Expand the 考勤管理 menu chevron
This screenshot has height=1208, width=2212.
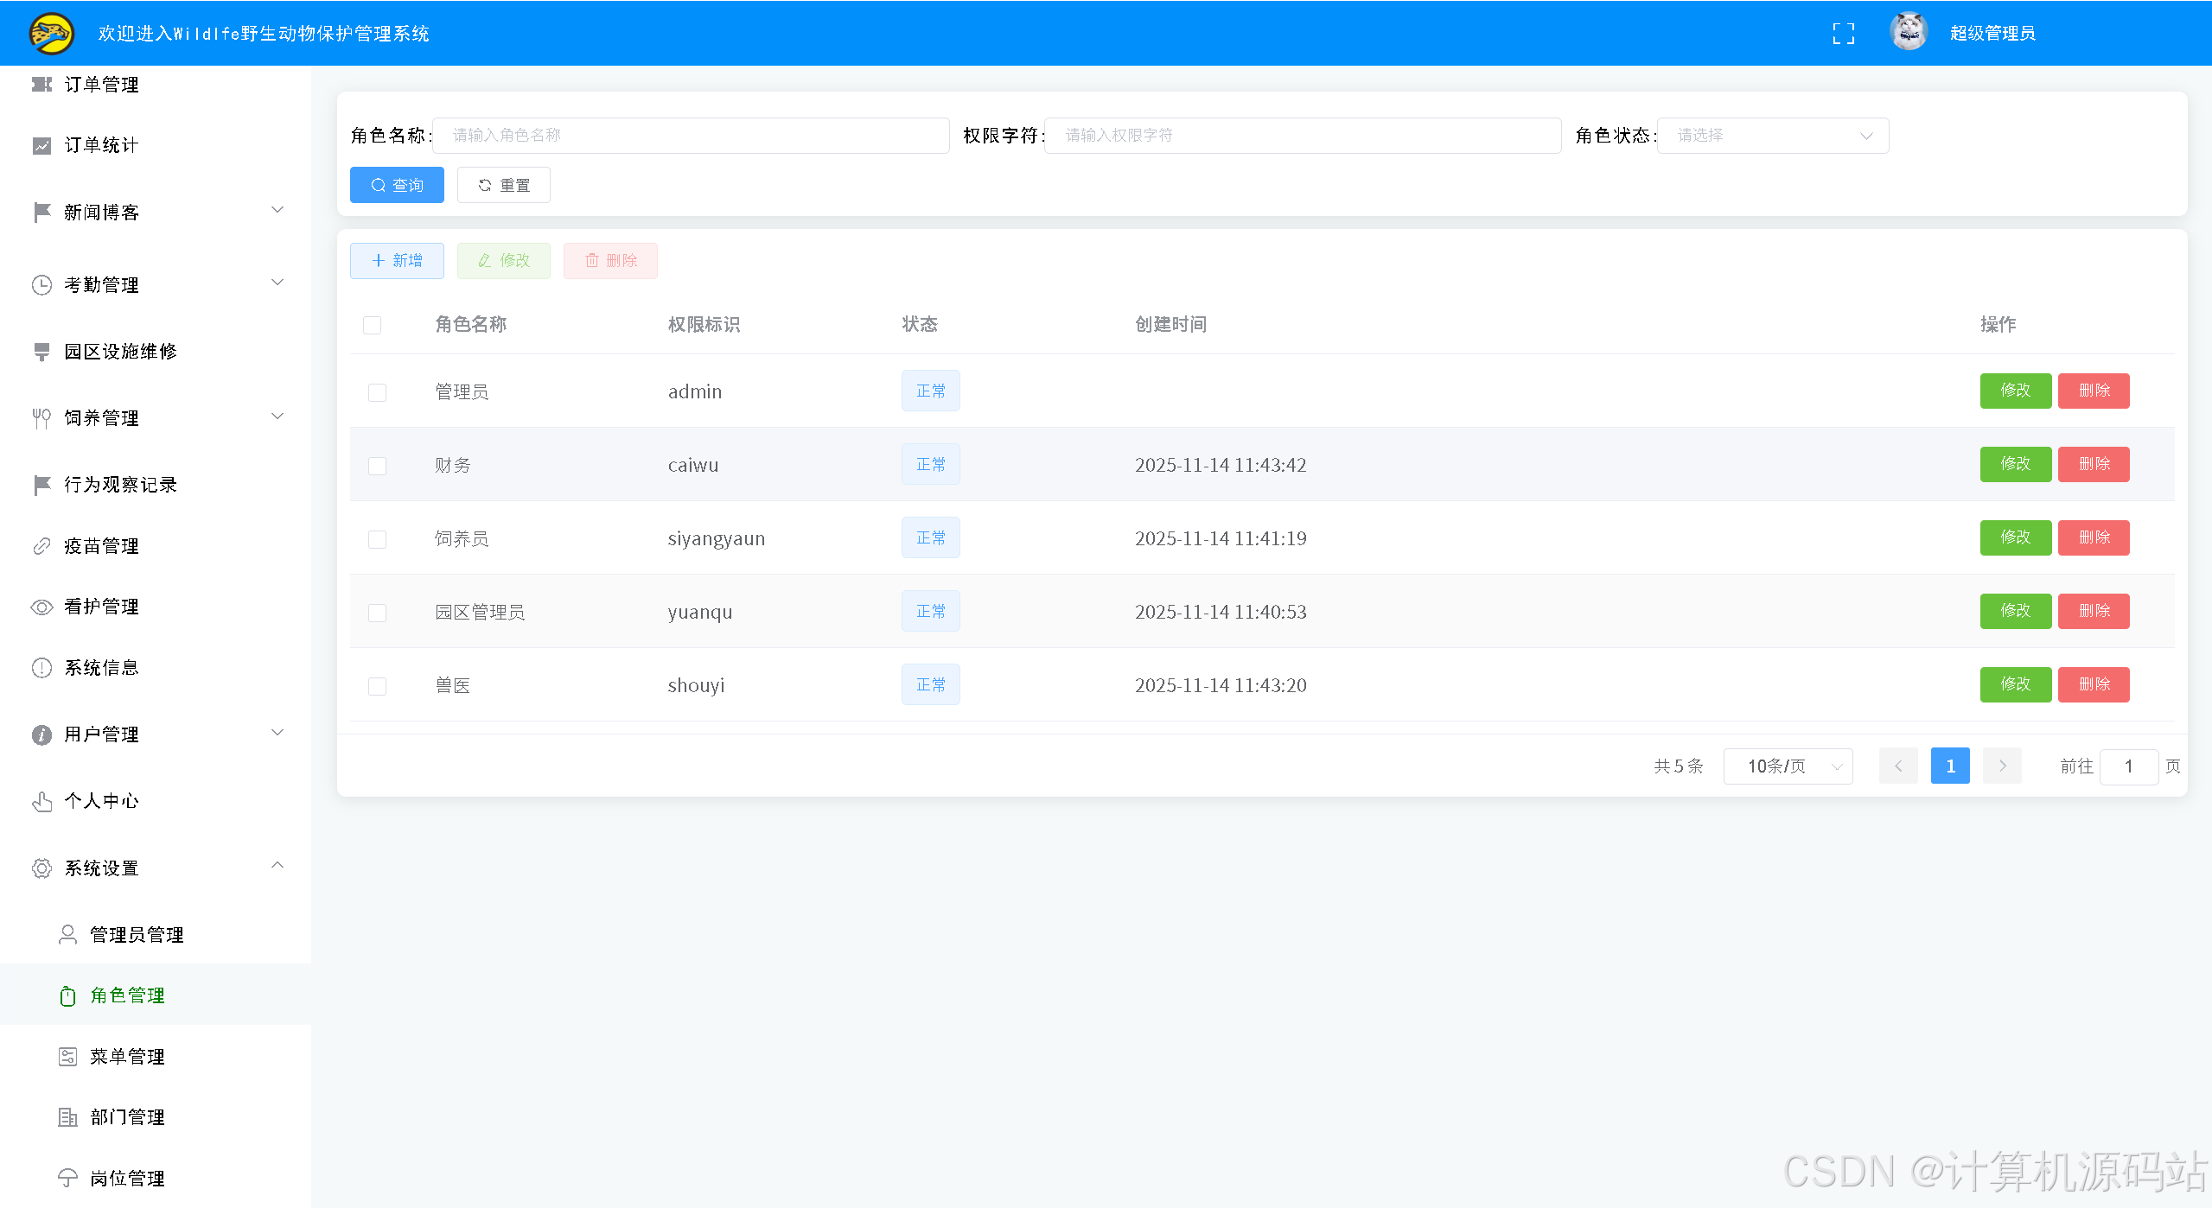(277, 283)
